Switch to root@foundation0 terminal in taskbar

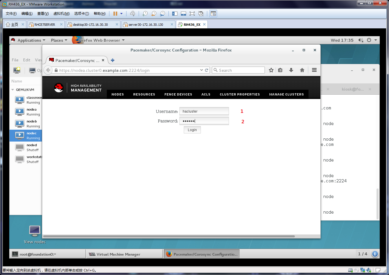click(x=47, y=254)
